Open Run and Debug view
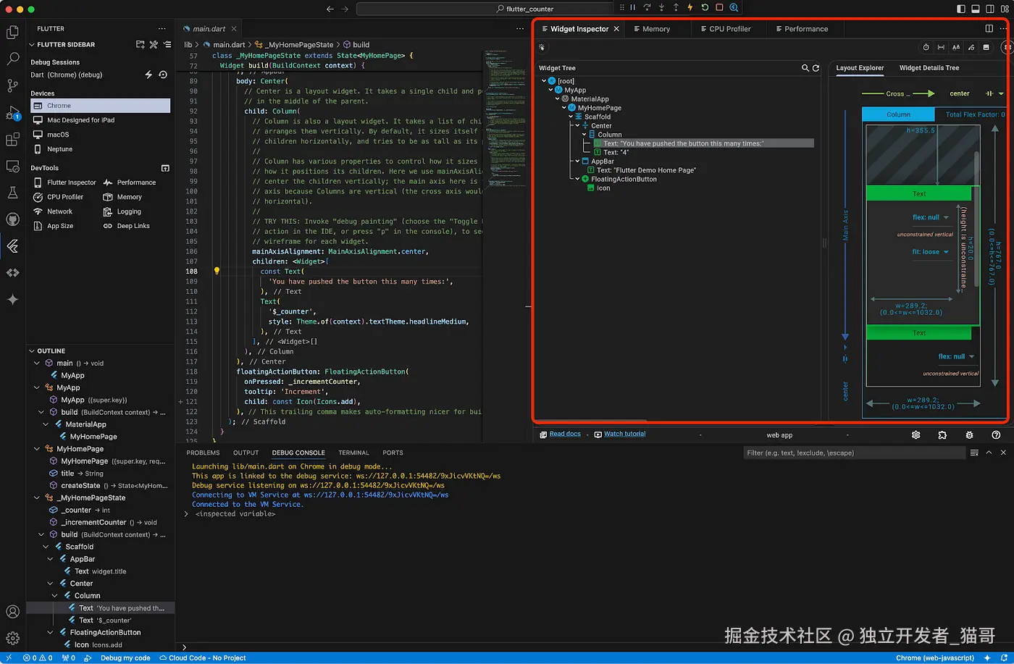The height and width of the screenshot is (664, 1014). click(x=12, y=112)
